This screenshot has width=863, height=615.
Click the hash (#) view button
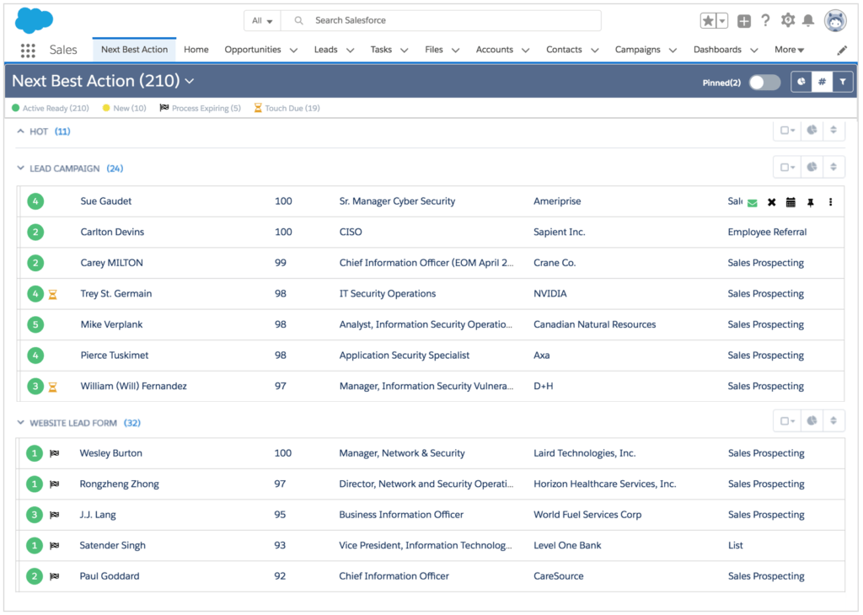[822, 82]
